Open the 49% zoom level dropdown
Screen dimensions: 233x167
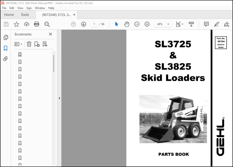162,24
